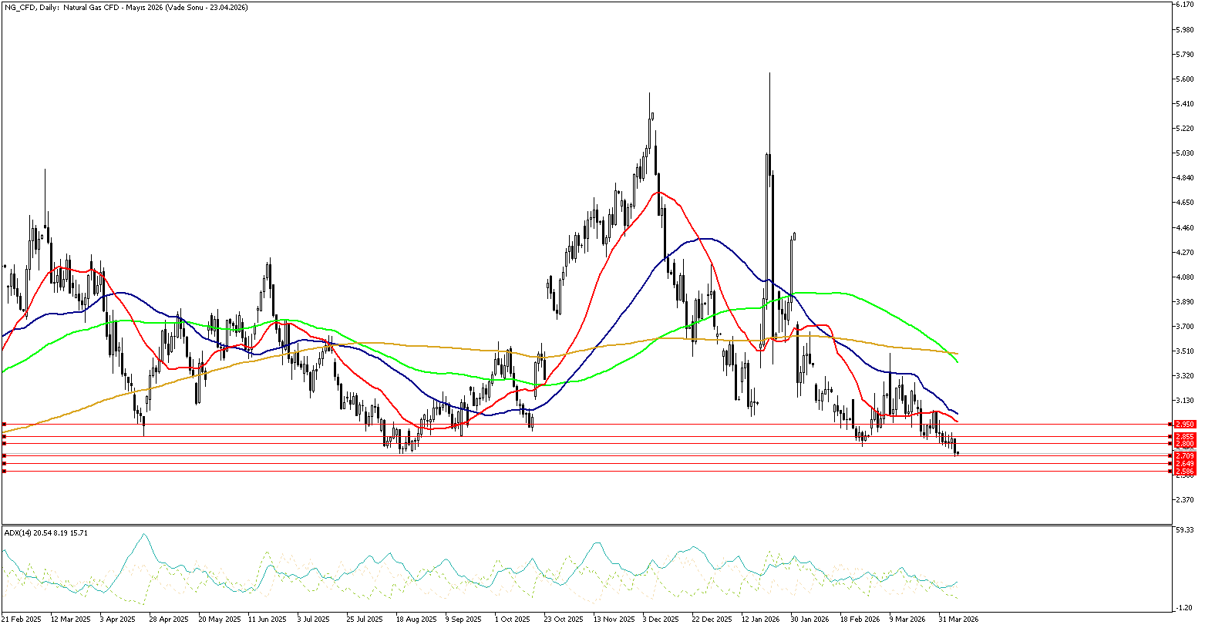Click the 3 Jul 2025 date label
Screen dimensions: 1205x628
coord(315,619)
